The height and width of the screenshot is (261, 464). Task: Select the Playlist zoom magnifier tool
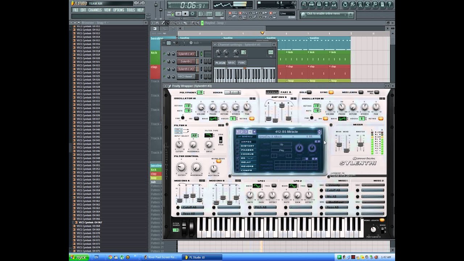[x=194, y=23]
